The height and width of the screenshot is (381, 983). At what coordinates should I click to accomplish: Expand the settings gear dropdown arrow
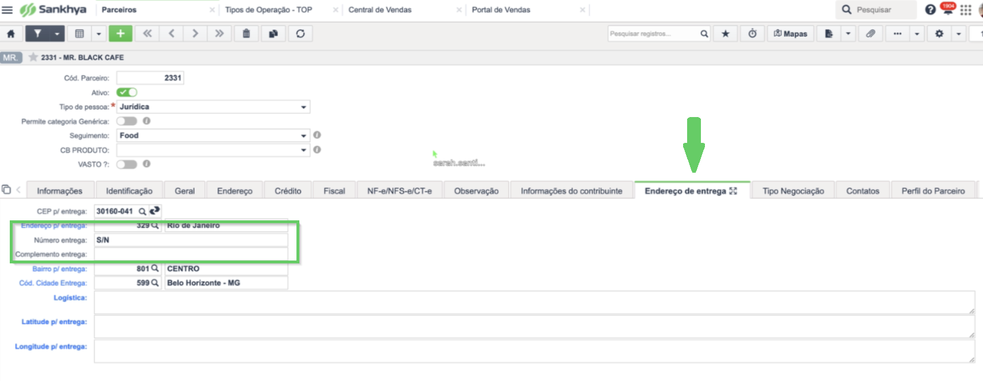click(958, 34)
